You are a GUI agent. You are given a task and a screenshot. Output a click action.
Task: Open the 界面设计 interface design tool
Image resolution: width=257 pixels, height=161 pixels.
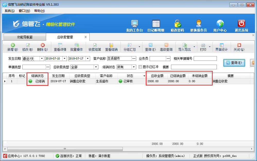click(x=221, y=47)
